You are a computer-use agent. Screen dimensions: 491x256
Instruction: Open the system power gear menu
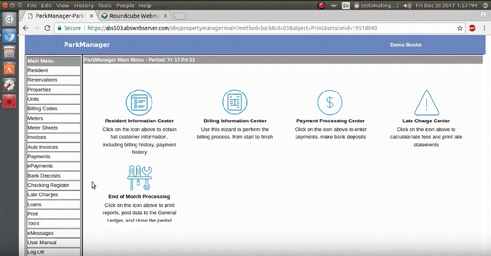(485, 5)
